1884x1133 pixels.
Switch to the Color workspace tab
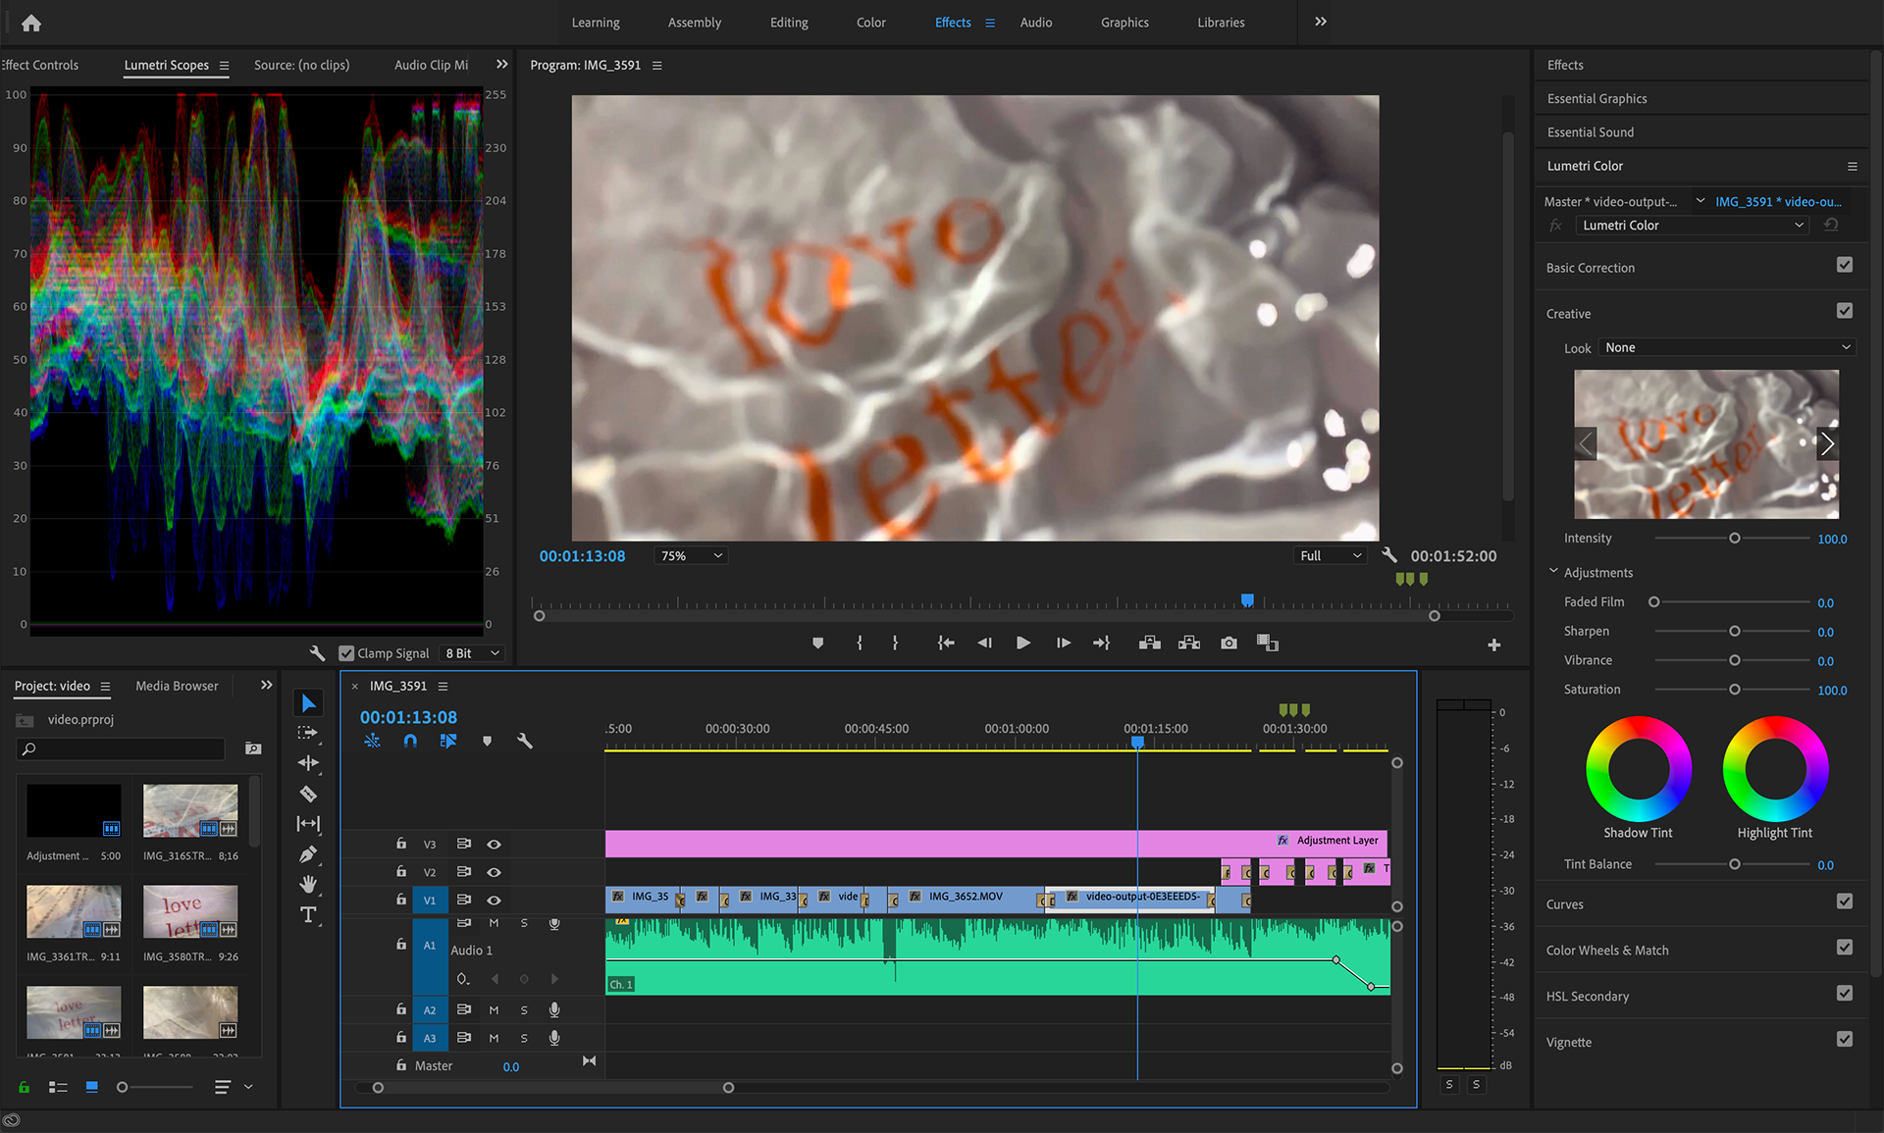click(870, 23)
